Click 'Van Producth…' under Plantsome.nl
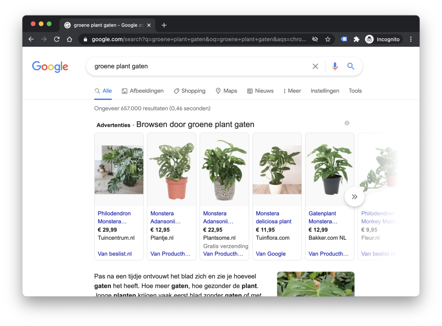Screen dimensions: 442x326 pos(223,254)
